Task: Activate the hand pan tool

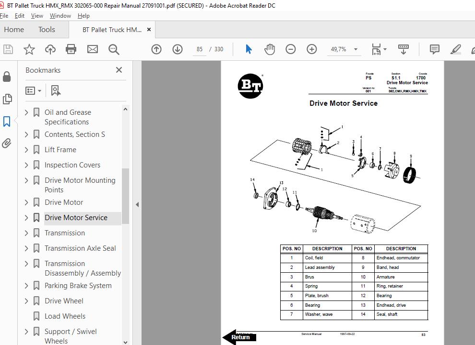Action: [x=269, y=49]
